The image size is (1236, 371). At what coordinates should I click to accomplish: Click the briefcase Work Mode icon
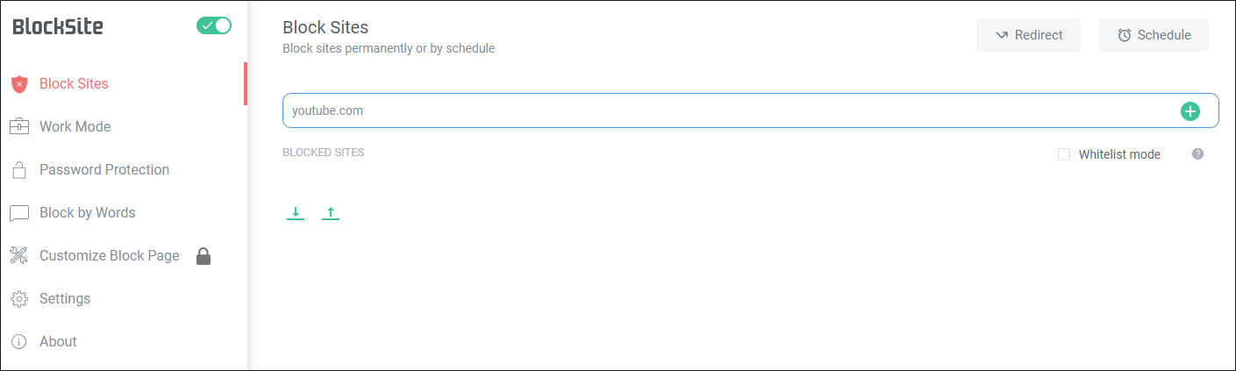[19, 127]
